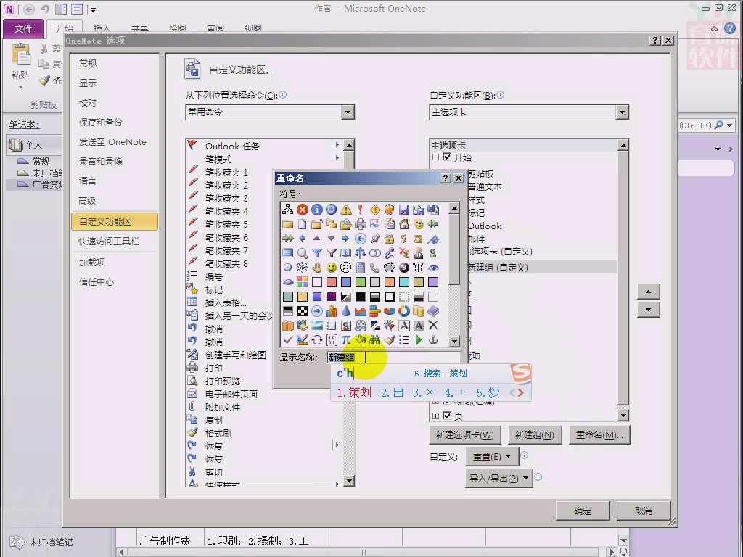Click the 新建组 button
This screenshot has height=557, width=743.
[534, 435]
